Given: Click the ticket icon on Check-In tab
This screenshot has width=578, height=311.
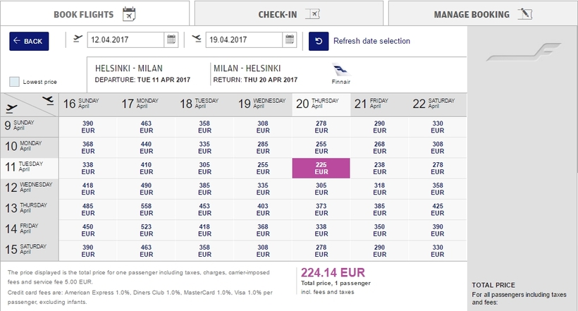Looking at the screenshot, I should [x=313, y=14].
